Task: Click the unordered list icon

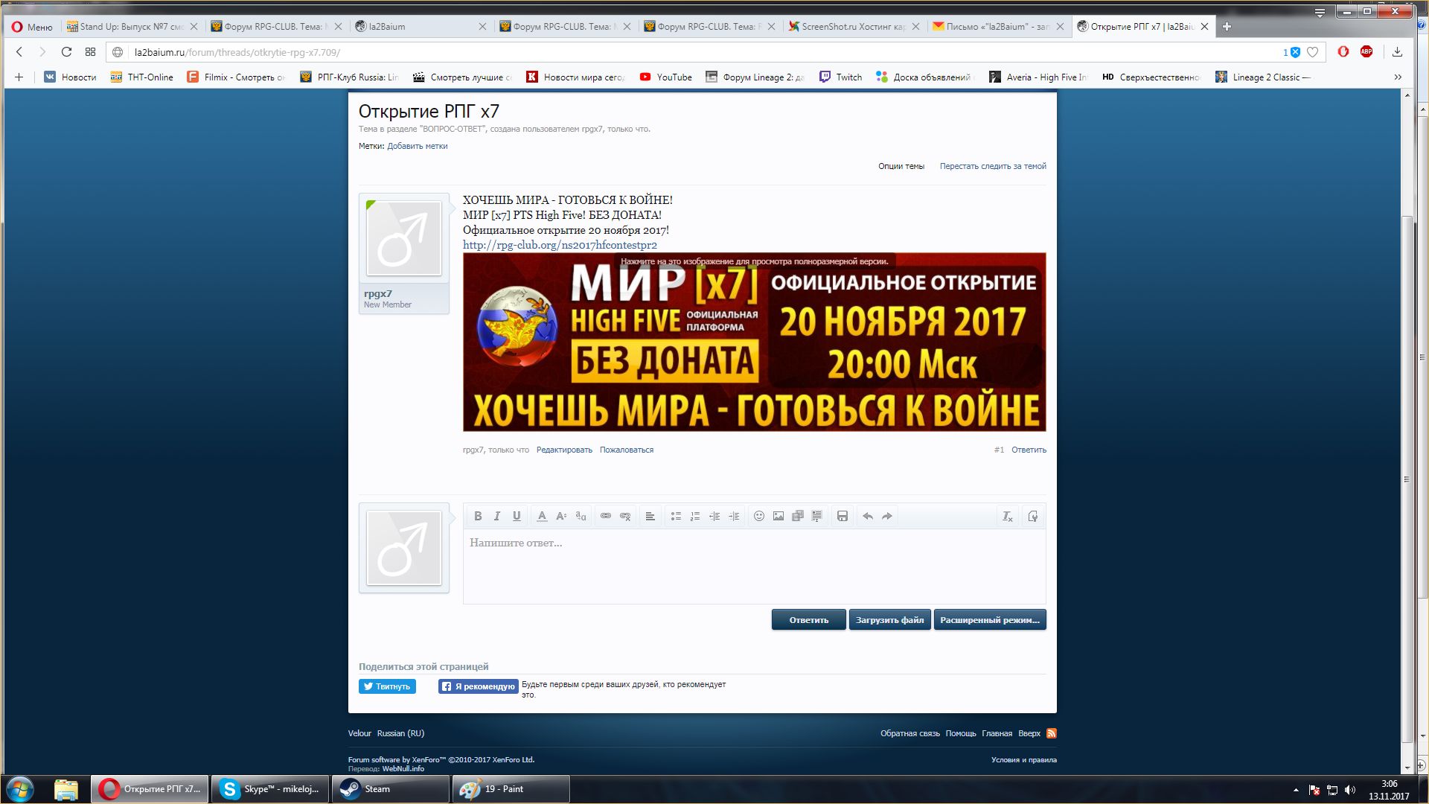Action: [x=676, y=516]
